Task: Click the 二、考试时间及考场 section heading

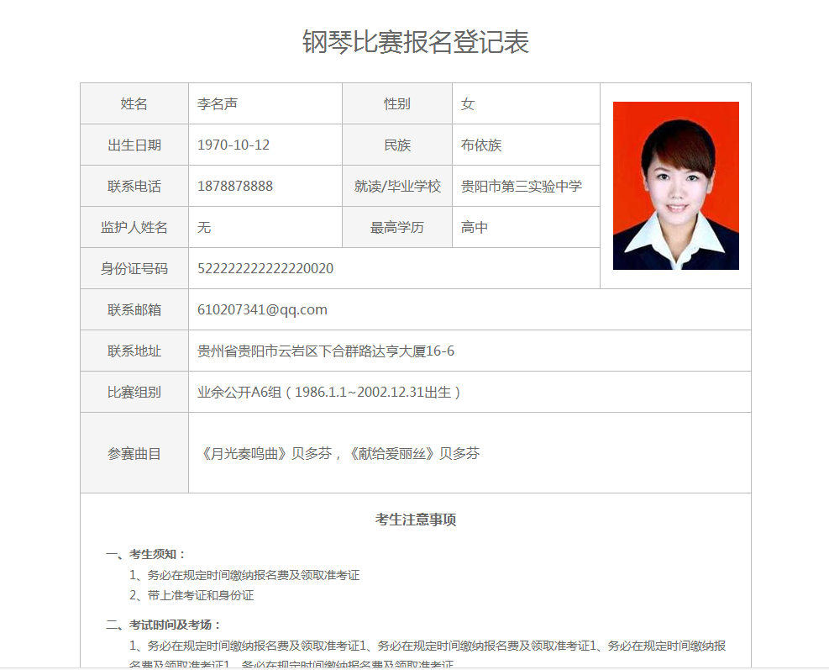Action: pos(164,625)
